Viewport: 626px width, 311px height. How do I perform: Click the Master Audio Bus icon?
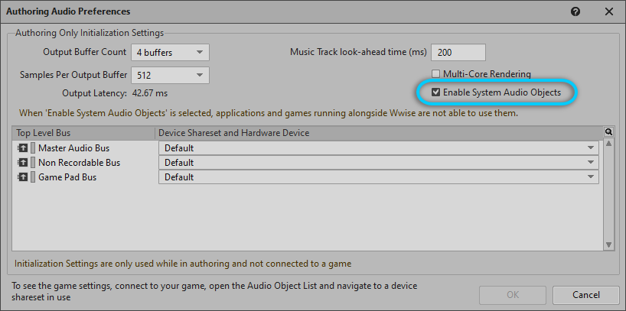[21, 147]
